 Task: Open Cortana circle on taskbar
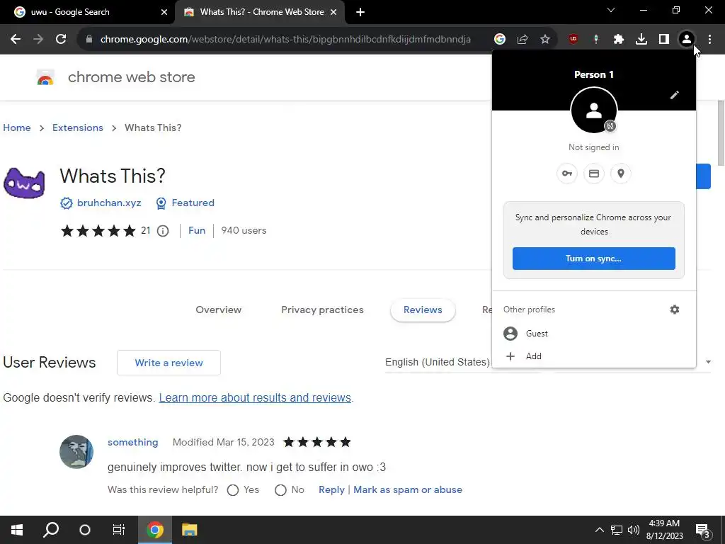point(85,530)
